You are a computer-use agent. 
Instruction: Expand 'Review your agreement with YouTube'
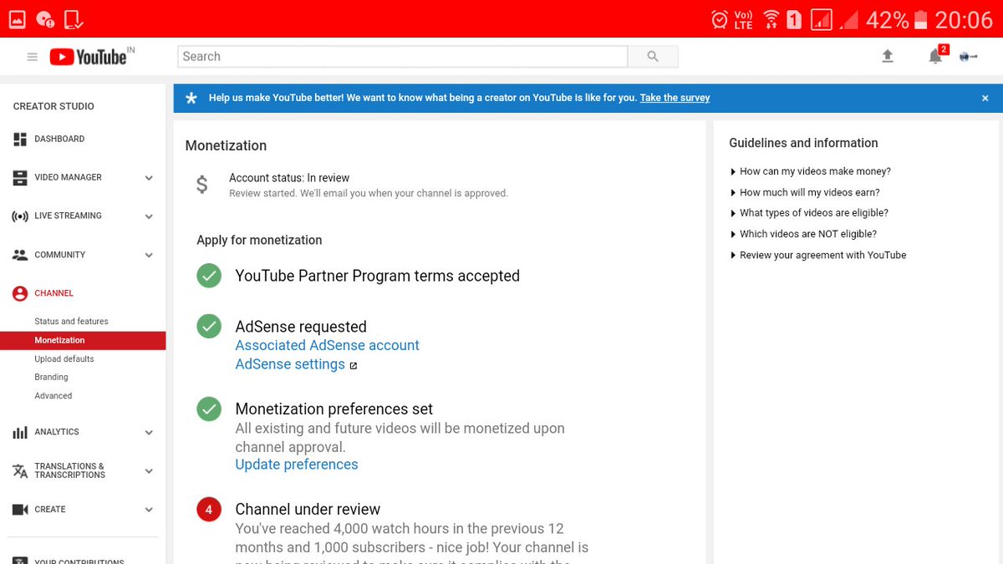pos(818,255)
